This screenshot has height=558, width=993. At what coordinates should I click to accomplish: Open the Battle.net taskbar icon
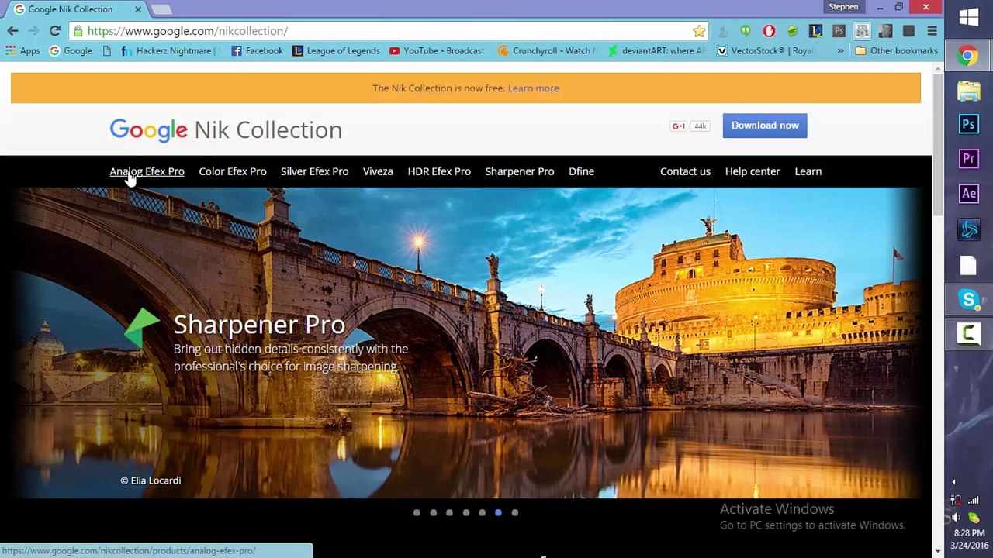(x=968, y=229)
